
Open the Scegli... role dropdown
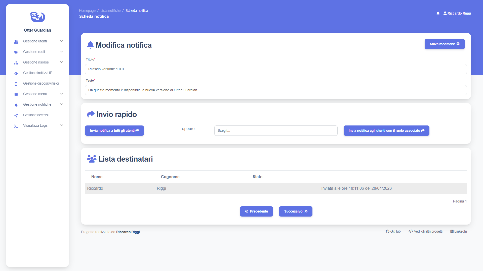tap(276, 130)
